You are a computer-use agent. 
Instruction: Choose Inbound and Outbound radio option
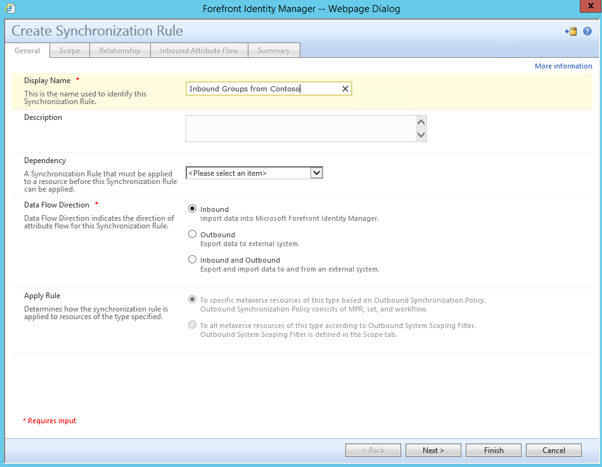point(193,260)
